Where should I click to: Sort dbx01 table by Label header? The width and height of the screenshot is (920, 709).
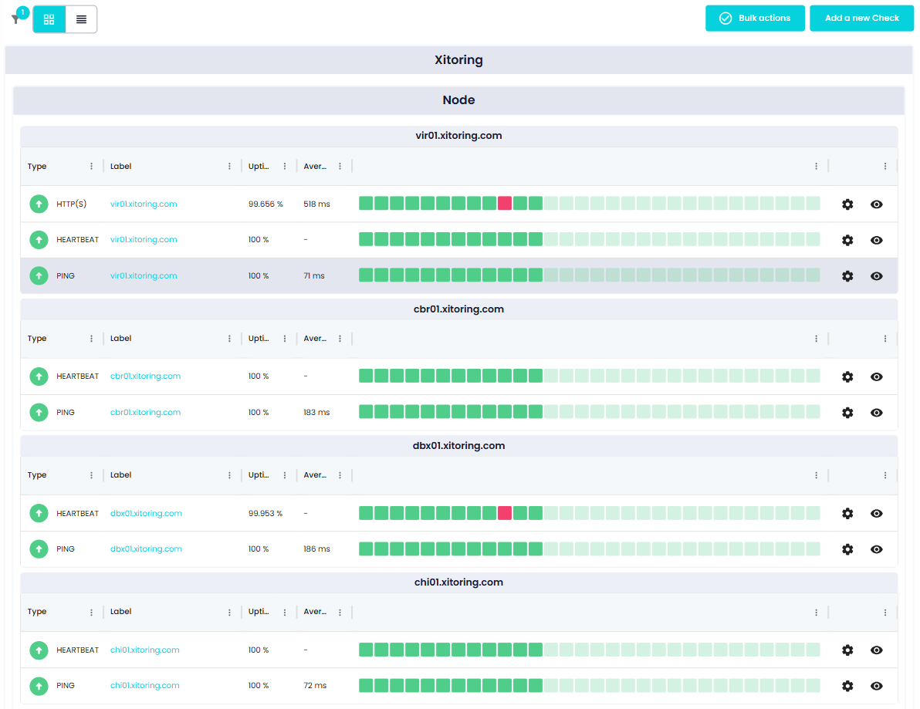[121, 475]
